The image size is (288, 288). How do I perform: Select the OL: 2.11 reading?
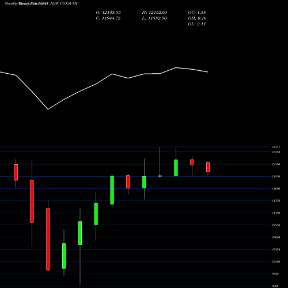[197, 24]
